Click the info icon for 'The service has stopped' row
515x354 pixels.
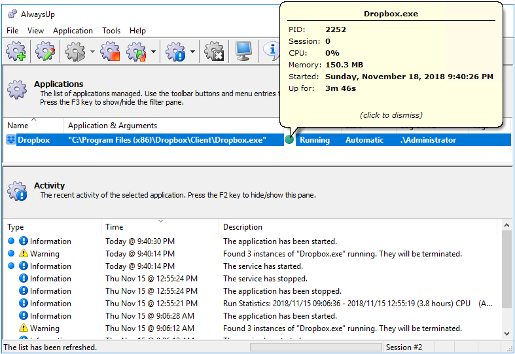click(x=24, y=278)
